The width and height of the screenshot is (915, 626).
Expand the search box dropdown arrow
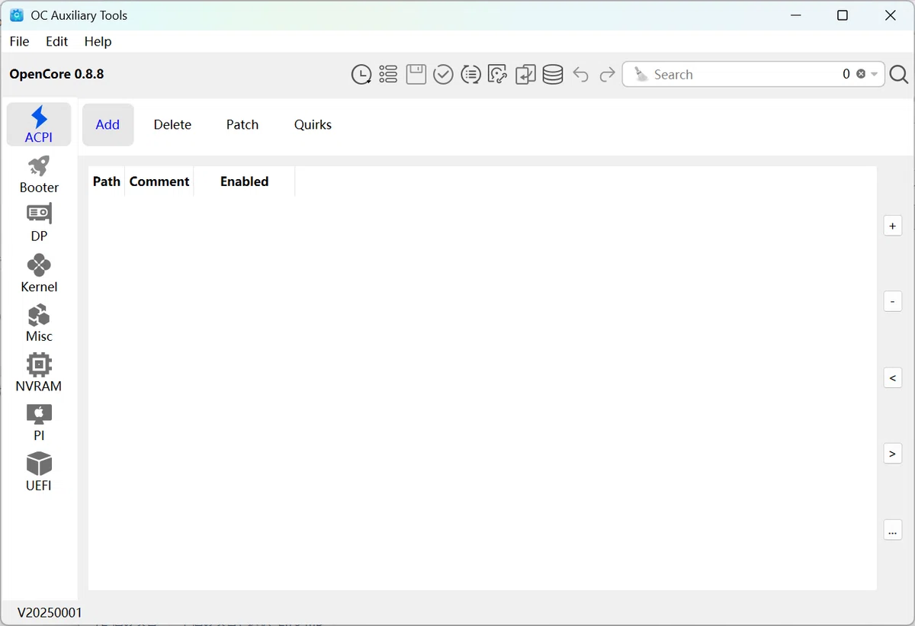(x=874, y=75)
